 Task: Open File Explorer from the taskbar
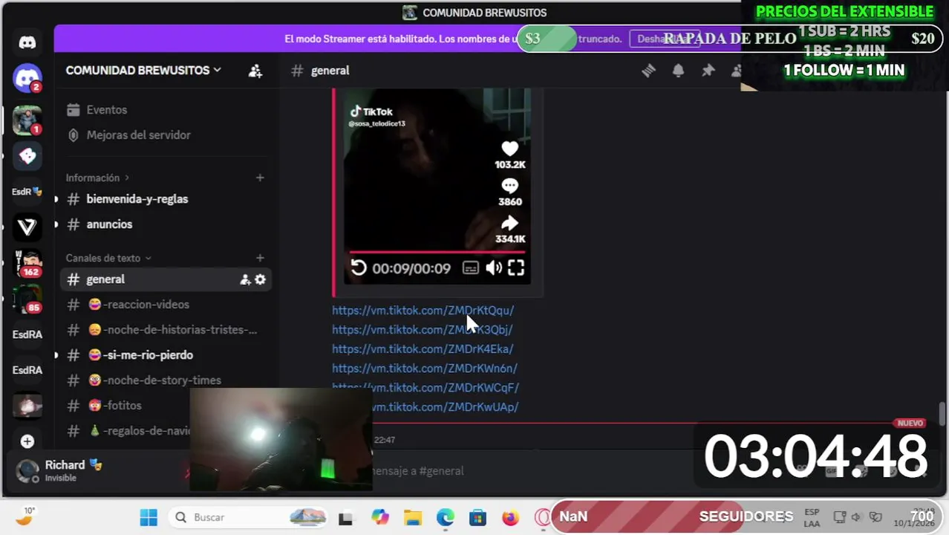[413, 517]
